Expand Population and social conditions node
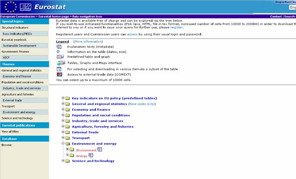The width and height of the screenshot is (296, 179). [x=63, y=115]
